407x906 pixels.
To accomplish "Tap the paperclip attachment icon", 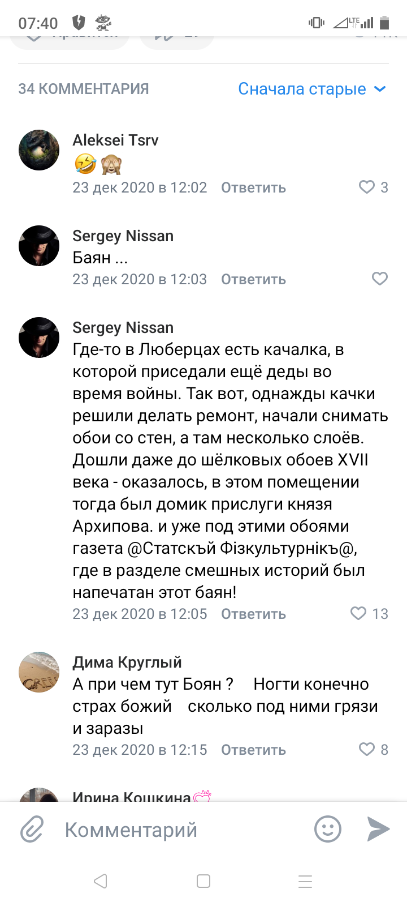I will (32, 830).
